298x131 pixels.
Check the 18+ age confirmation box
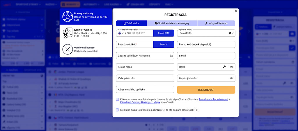pos(117,110)
